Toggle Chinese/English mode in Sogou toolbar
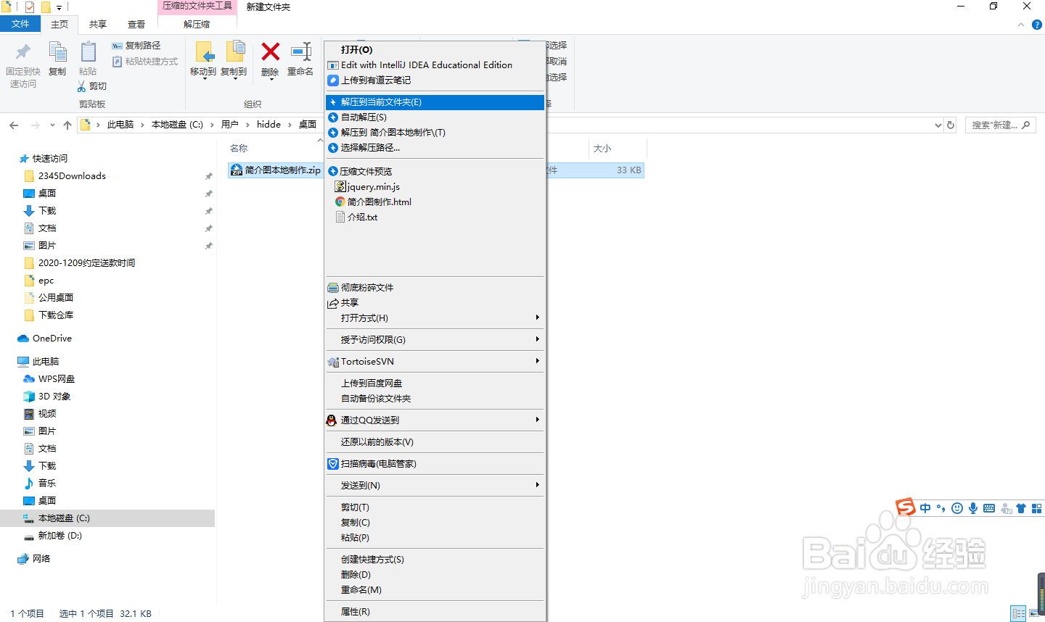The width and height of the screenshot is (1045, 622). (925, 508)
